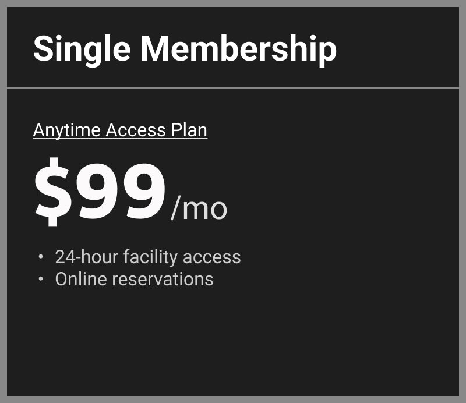Click the word Access in the plan link

(136, 130)
